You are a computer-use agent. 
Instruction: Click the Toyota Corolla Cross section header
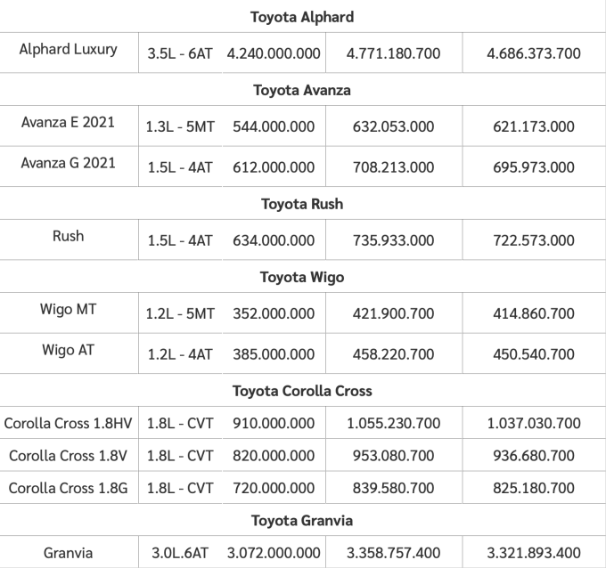pyautogui.click(x=302, y=391)
